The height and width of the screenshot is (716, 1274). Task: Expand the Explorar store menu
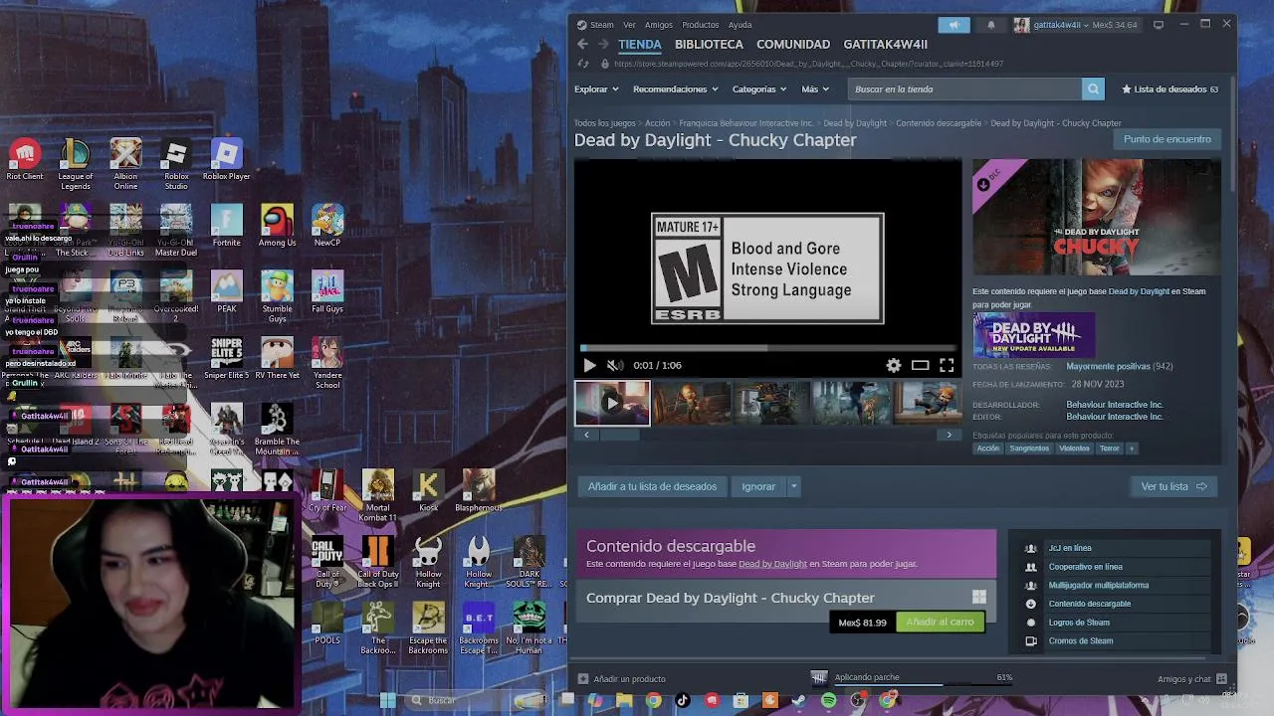(x=596, y=89)
